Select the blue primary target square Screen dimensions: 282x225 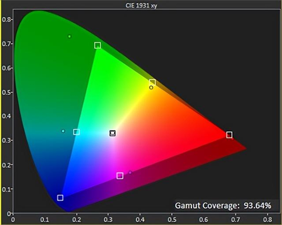60,198
